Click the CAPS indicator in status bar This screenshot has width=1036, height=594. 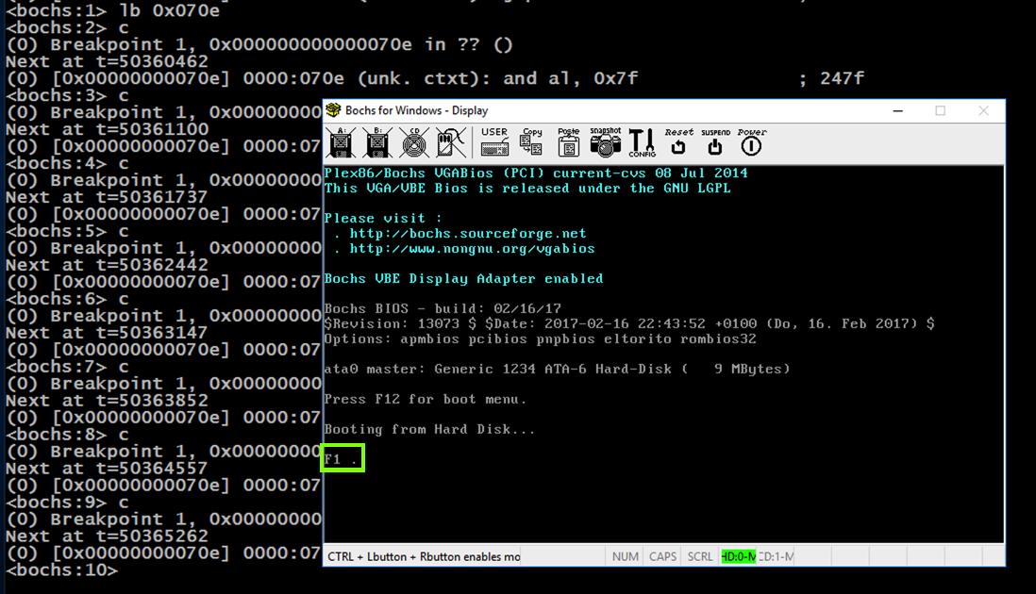662,556
